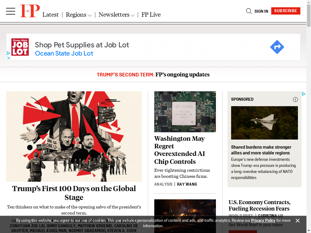Open Trump's Second Term ongoing updates
The height and width of the screenshot is (233, 311).
(153, 75)
